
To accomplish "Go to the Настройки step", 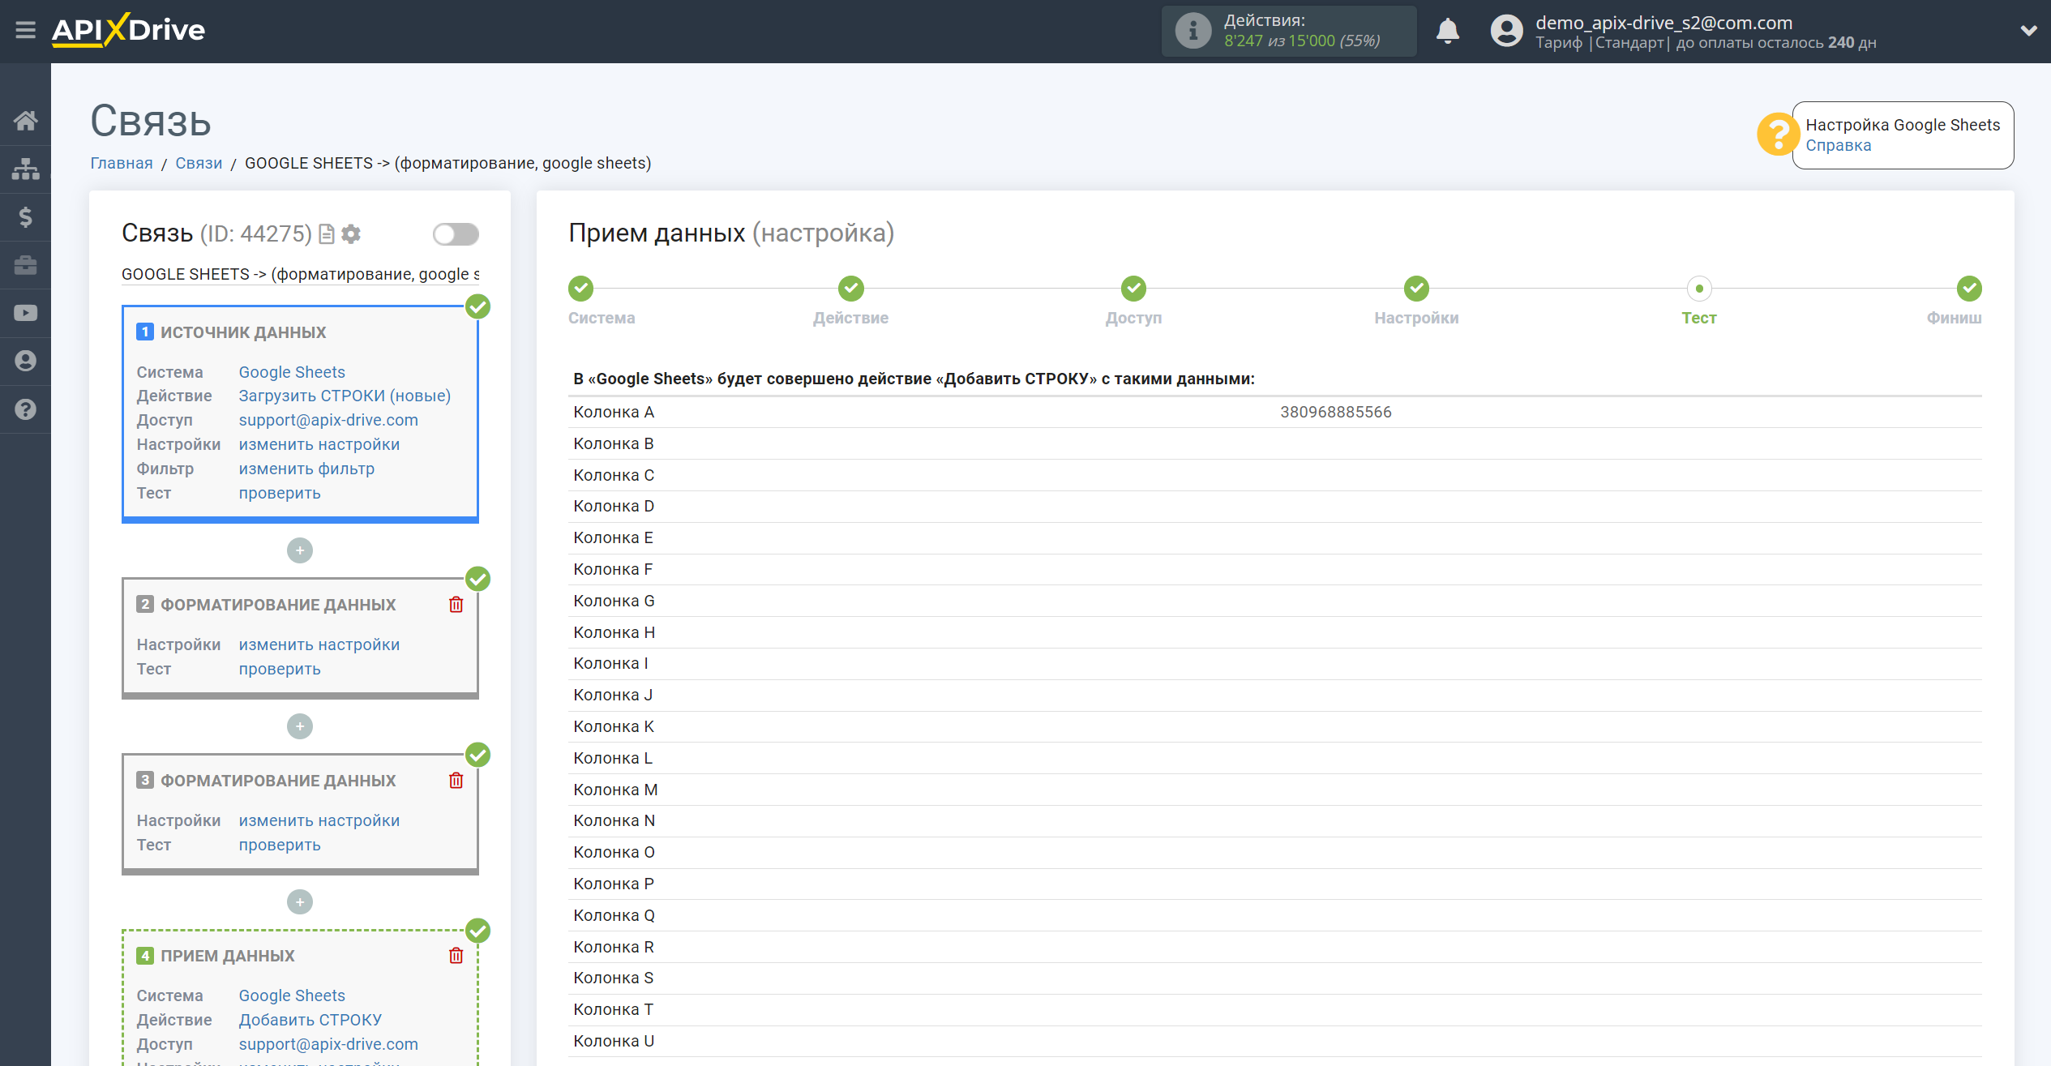I will tap(1416, 289).
